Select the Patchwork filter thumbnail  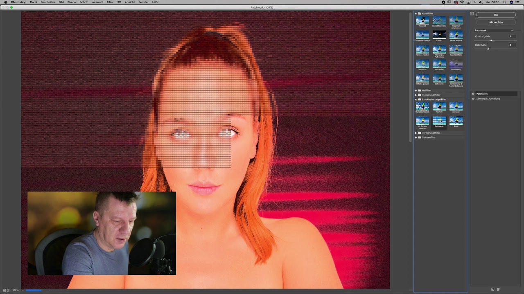[439, 121]
